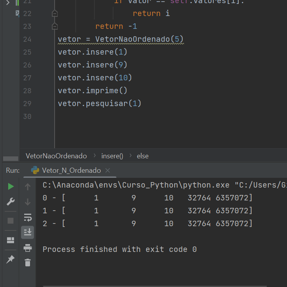
Task: Print the console output
Action: click(x=28, y=248)
